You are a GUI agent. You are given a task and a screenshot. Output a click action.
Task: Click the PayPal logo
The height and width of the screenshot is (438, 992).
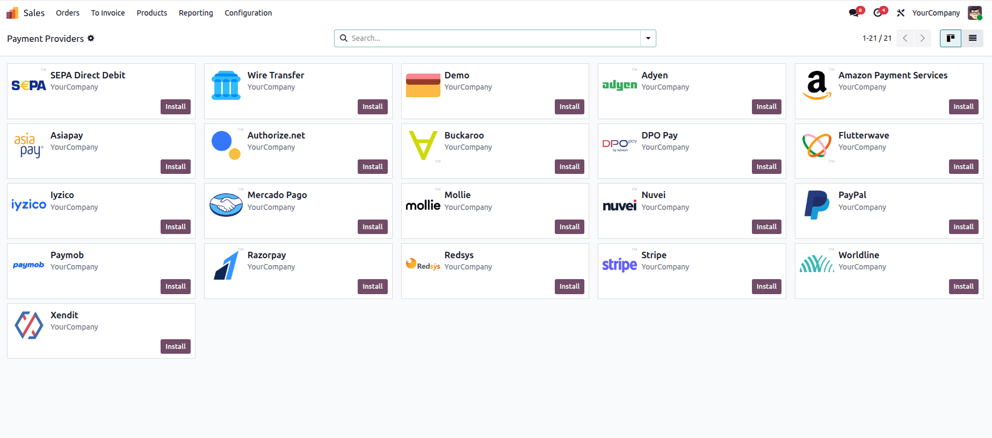817,205
